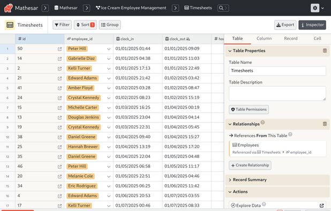Open record 19 via its link icon
Viewport: 331px width, 211px height.
(60, 127)
